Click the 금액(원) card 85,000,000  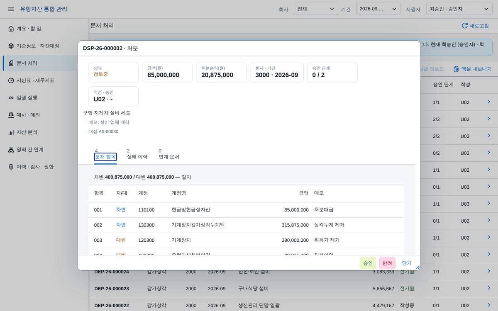pyautogui.click(x=167, y=73)
